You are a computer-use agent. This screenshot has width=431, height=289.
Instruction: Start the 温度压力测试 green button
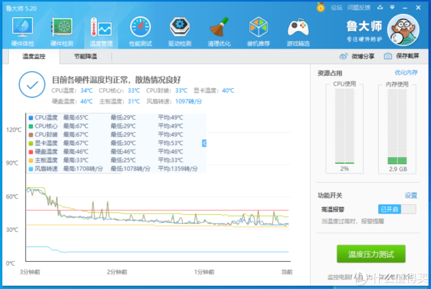pos(371,254)
